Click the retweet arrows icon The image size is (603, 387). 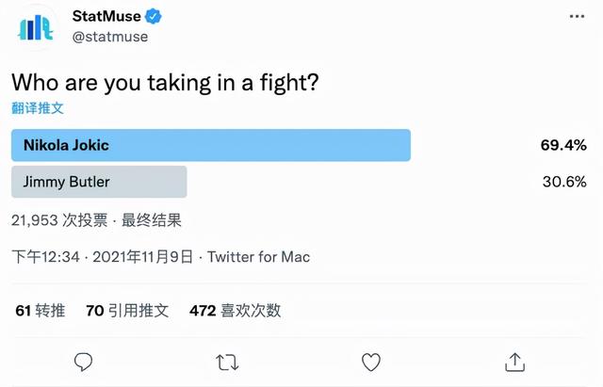[227, 363]
